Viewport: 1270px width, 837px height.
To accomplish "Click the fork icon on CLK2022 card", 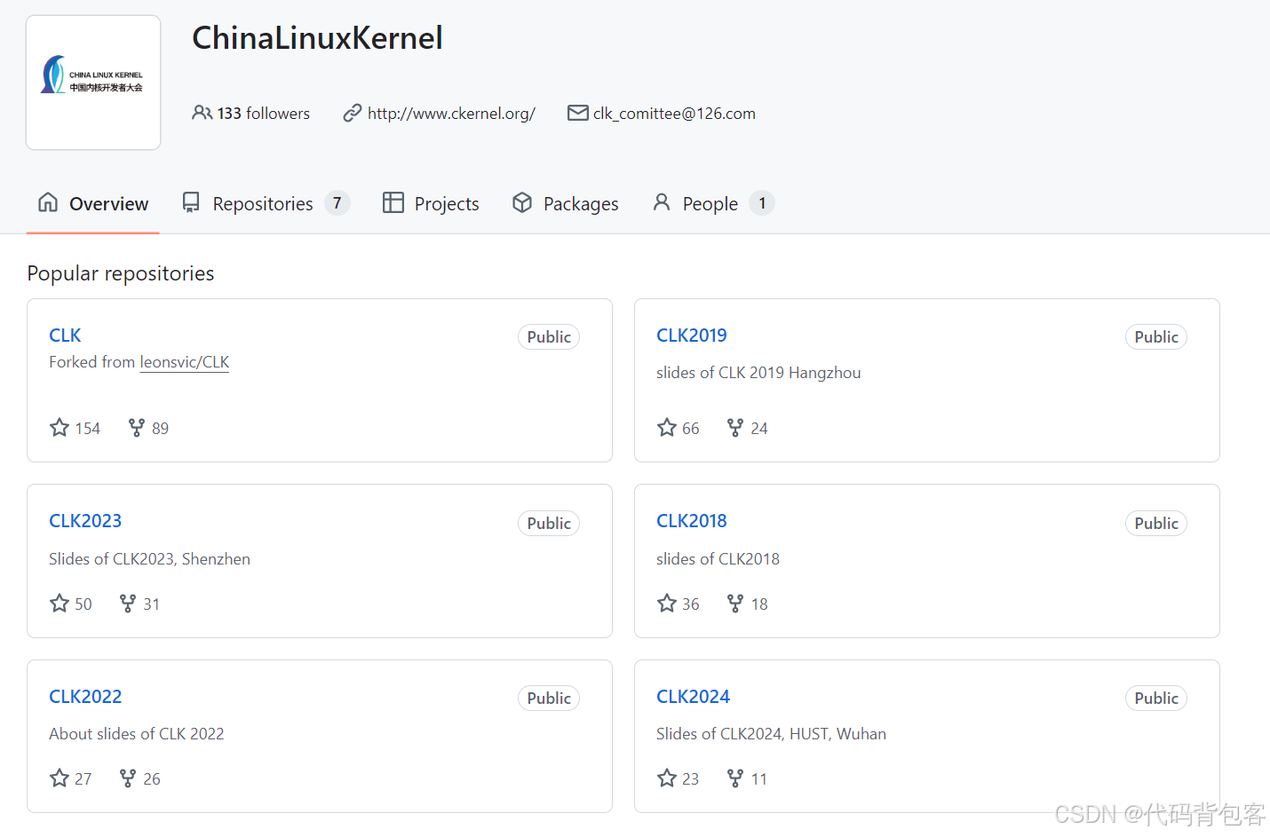I will coord(128,778).
